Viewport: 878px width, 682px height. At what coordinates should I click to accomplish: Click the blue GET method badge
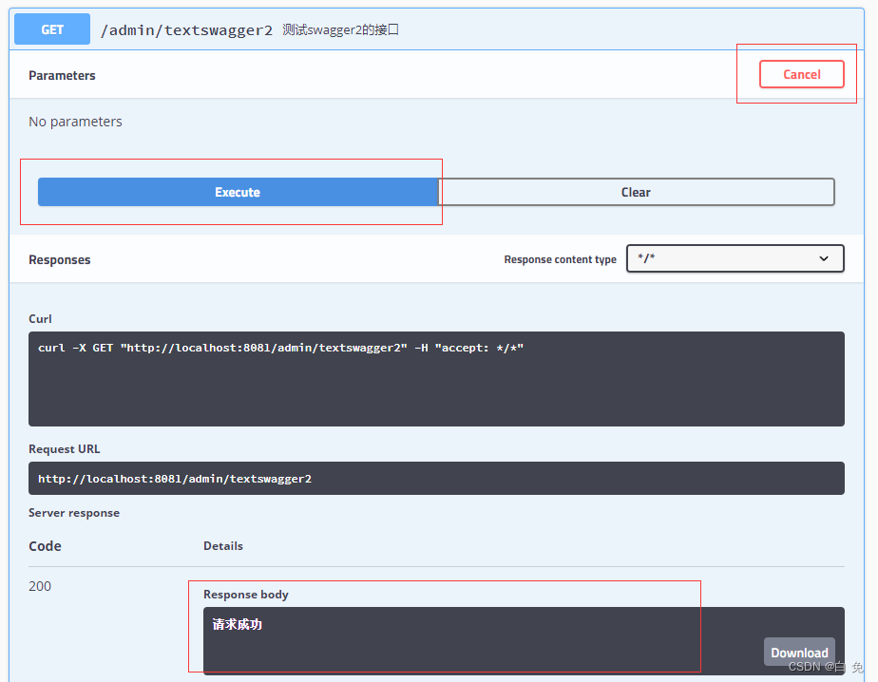tap(51, 28)
